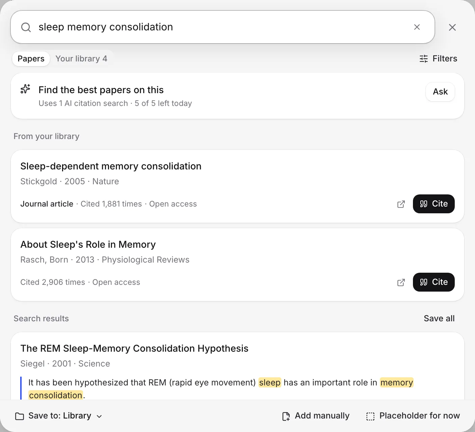Cite the Stickgold 2005 paper

pyautogui.click(x=434, y=204)
